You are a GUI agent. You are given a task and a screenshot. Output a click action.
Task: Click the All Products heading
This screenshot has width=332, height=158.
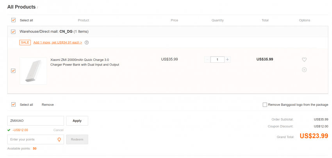pos(21,7)
